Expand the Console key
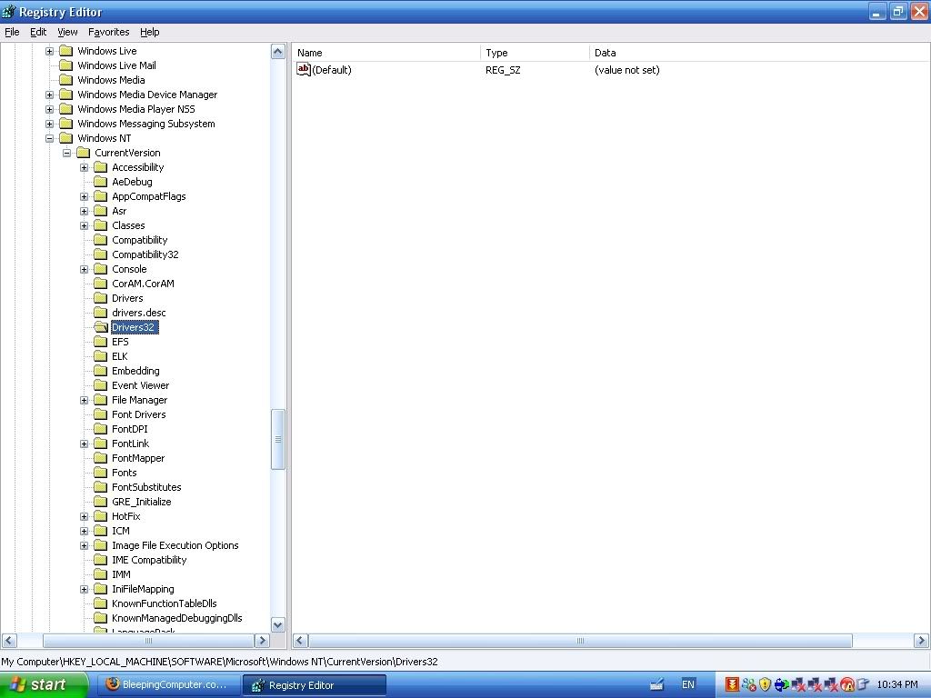 (x=85, y=269)
